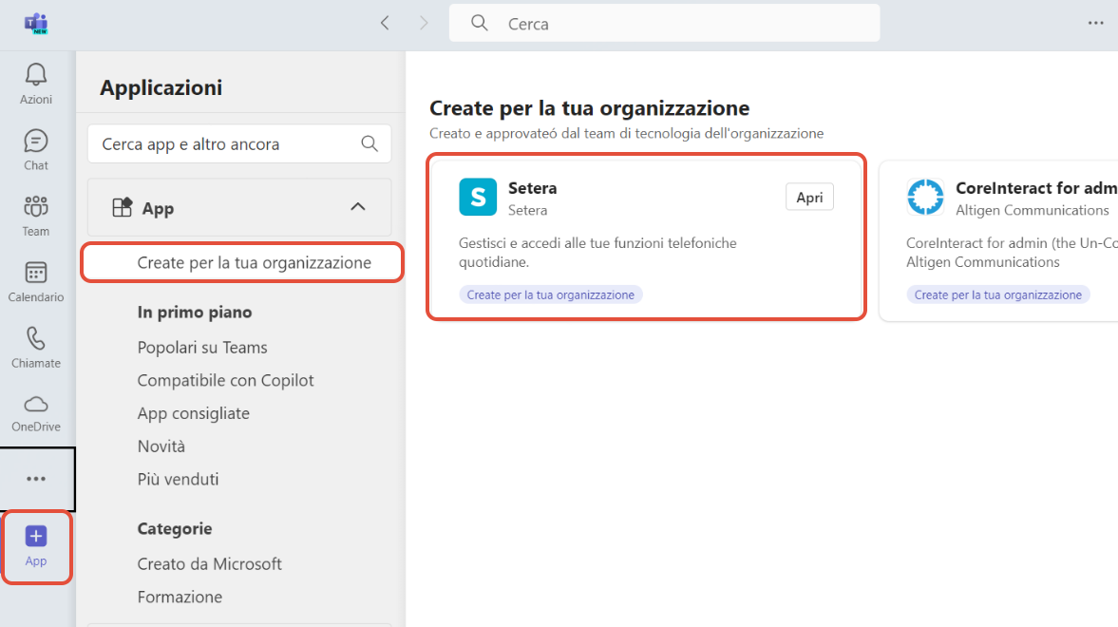Click the Applicazioni panel title

coord(161,87)
